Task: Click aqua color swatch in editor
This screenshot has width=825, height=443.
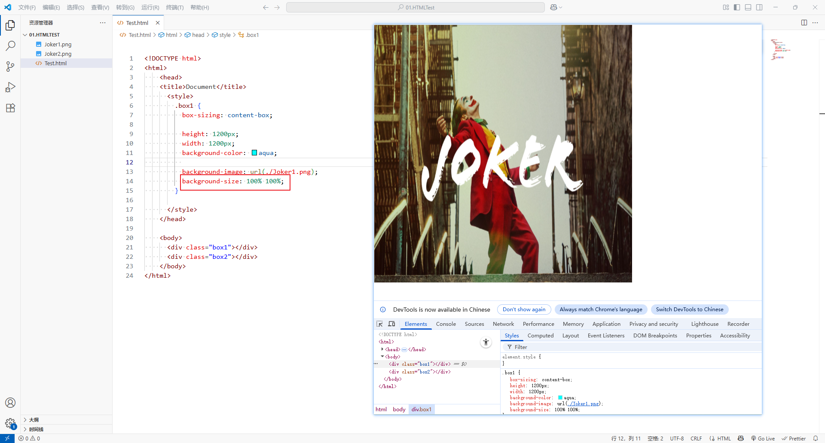Action: pos(254,153)
